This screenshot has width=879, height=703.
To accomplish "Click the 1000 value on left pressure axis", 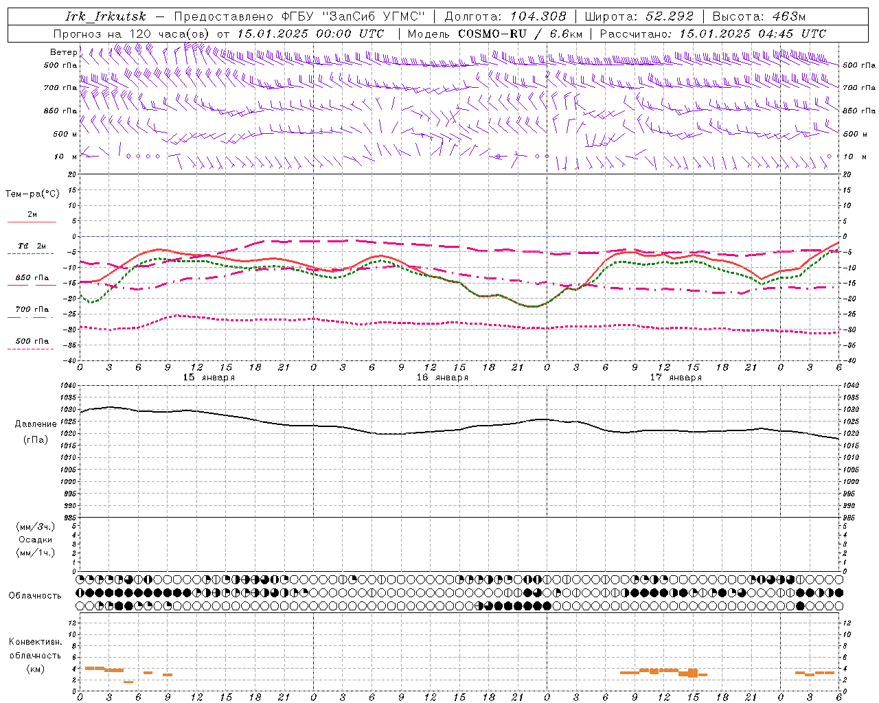I will tap(68, 482).
